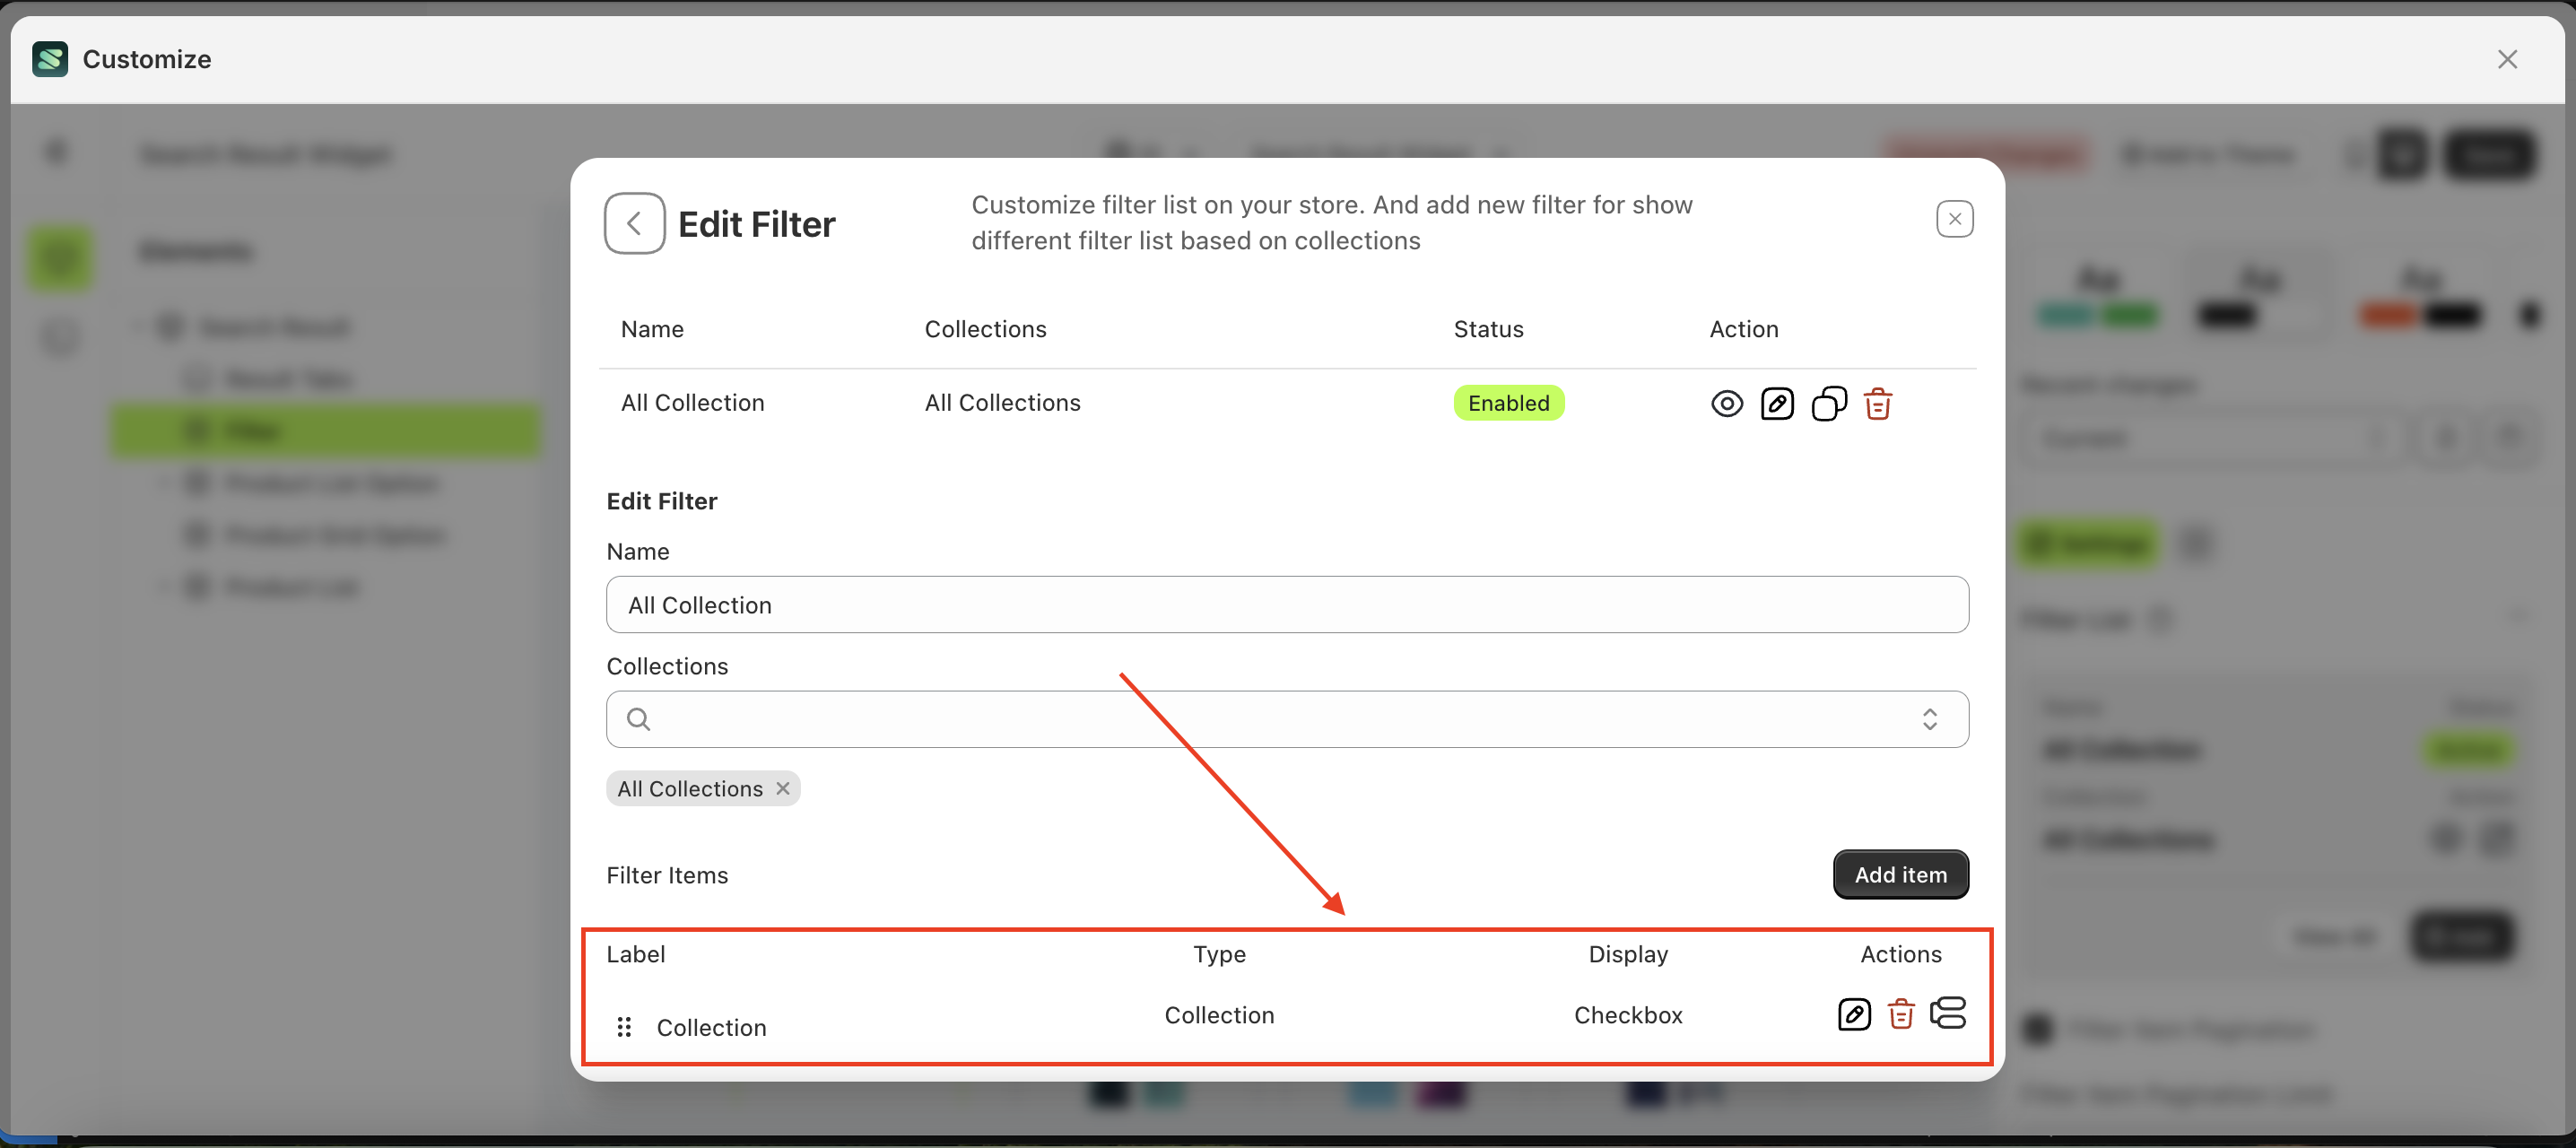Go back using the Edit Filter back arrow
Viewport: 2576px width, 1148px height.
coord(634,222)
